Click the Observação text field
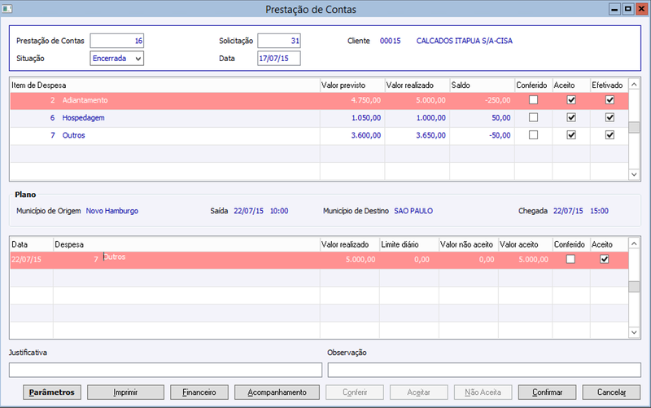 (x=484, y=370)
